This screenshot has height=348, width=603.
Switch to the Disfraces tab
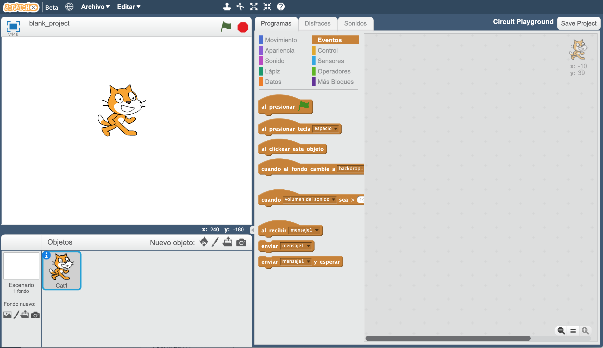[x=317, y=23]
